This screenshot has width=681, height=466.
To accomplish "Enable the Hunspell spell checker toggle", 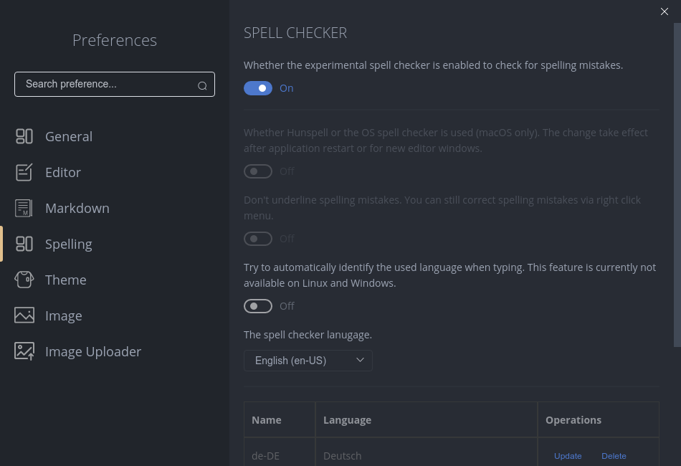I will coord(258,171).
